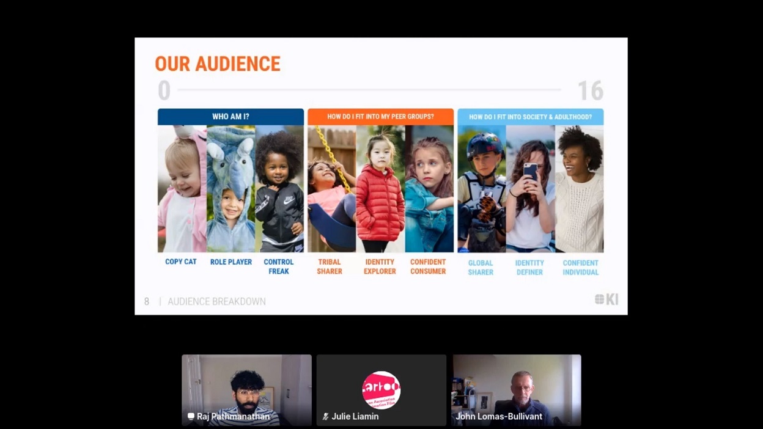Click the slide number 8 indicator
This screenshot has height=429, width=763.
coord(146,301)
